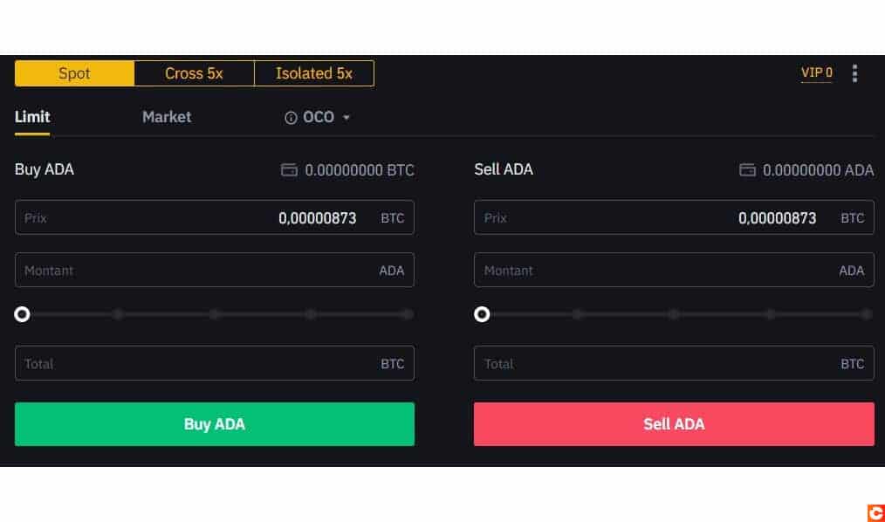Image resolution: width=885 pixels, height=522 pixels.
Task: Switch to the Market order tab
Action: pyautogui.click(x=167, y=117)
